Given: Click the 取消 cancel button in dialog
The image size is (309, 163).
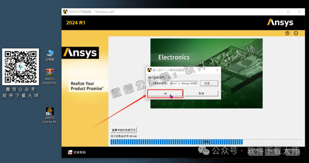Looking at the screenshot, I should [201, 93].
